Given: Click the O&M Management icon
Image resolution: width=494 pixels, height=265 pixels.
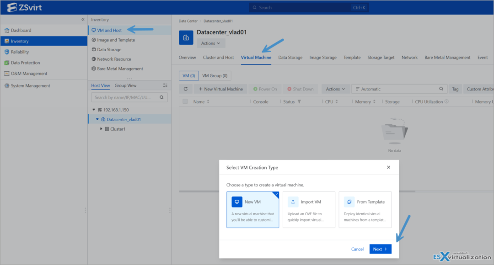Looking at the screenshot, I should tap(6, 73).
